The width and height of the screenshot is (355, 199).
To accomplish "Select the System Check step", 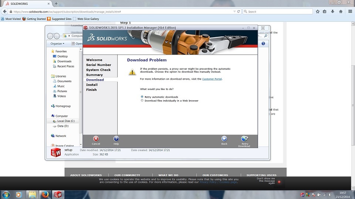I will [98, 70].
